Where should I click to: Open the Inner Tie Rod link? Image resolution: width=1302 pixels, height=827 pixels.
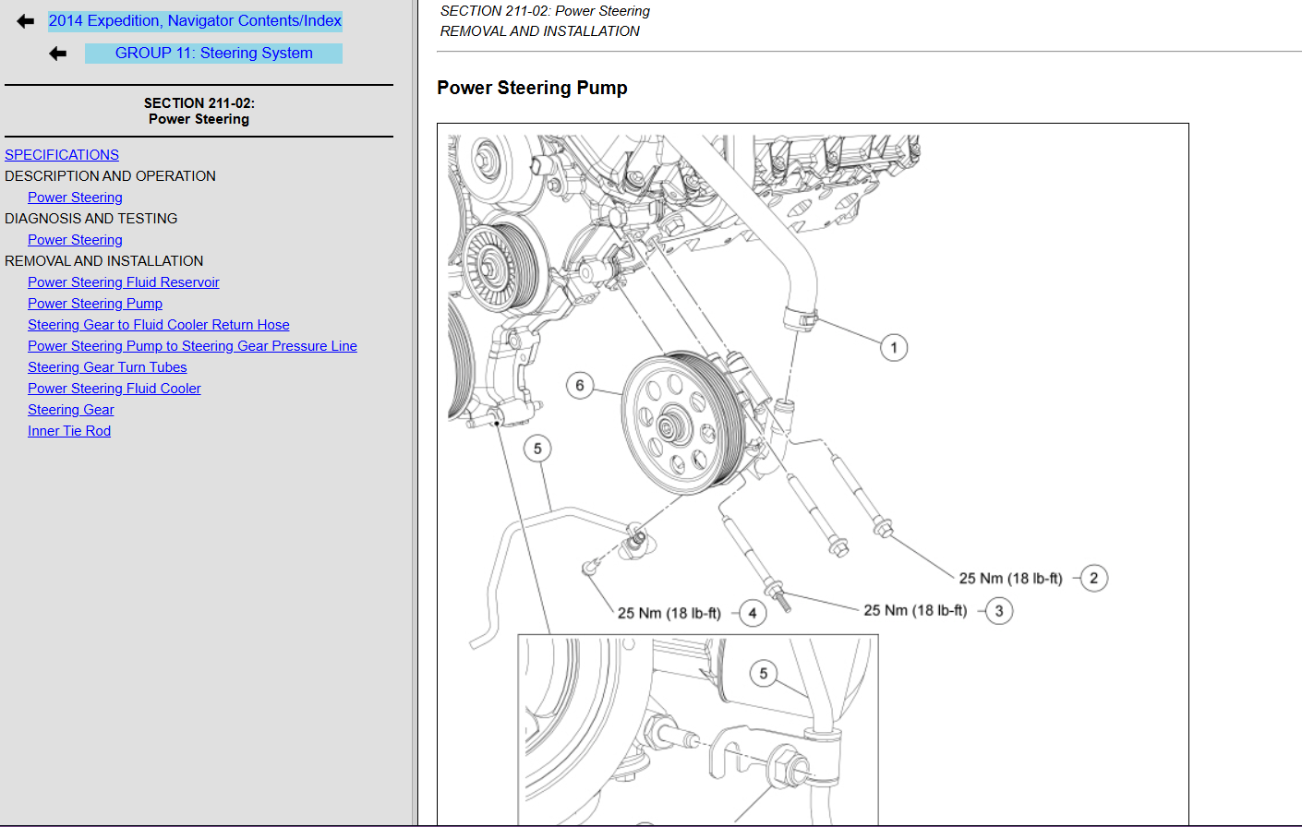pos(69,431)
